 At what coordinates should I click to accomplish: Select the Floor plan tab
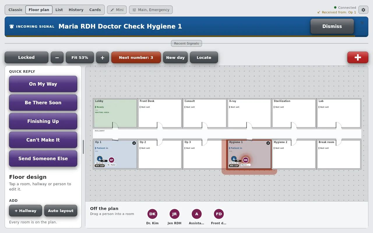point(39,10)
